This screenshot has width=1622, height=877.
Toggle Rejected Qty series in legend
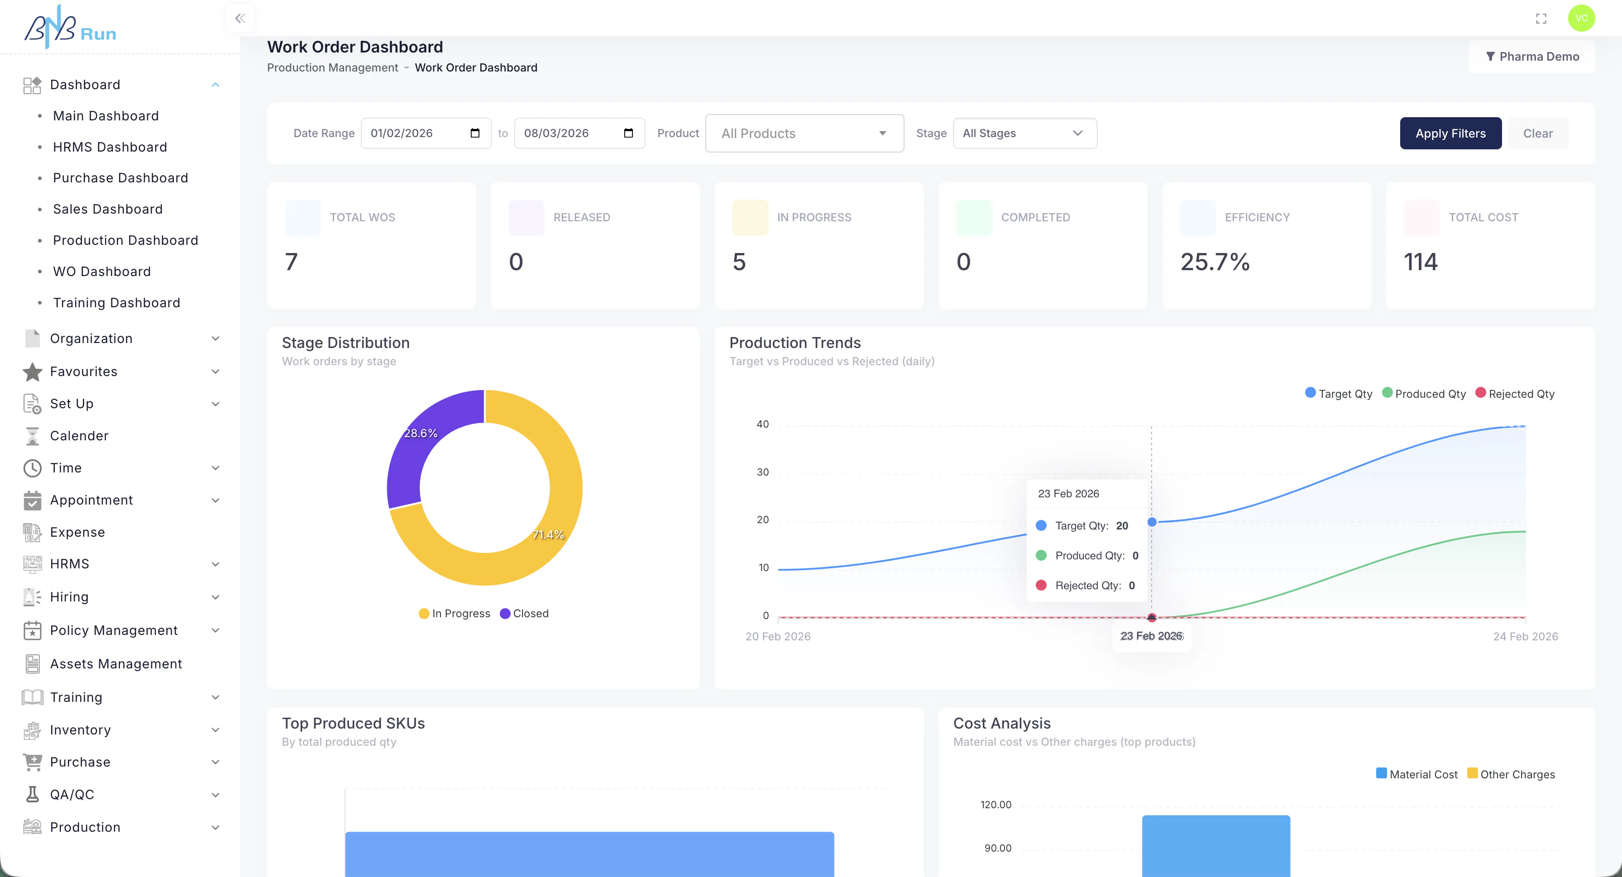click(x=1515, y=394)
